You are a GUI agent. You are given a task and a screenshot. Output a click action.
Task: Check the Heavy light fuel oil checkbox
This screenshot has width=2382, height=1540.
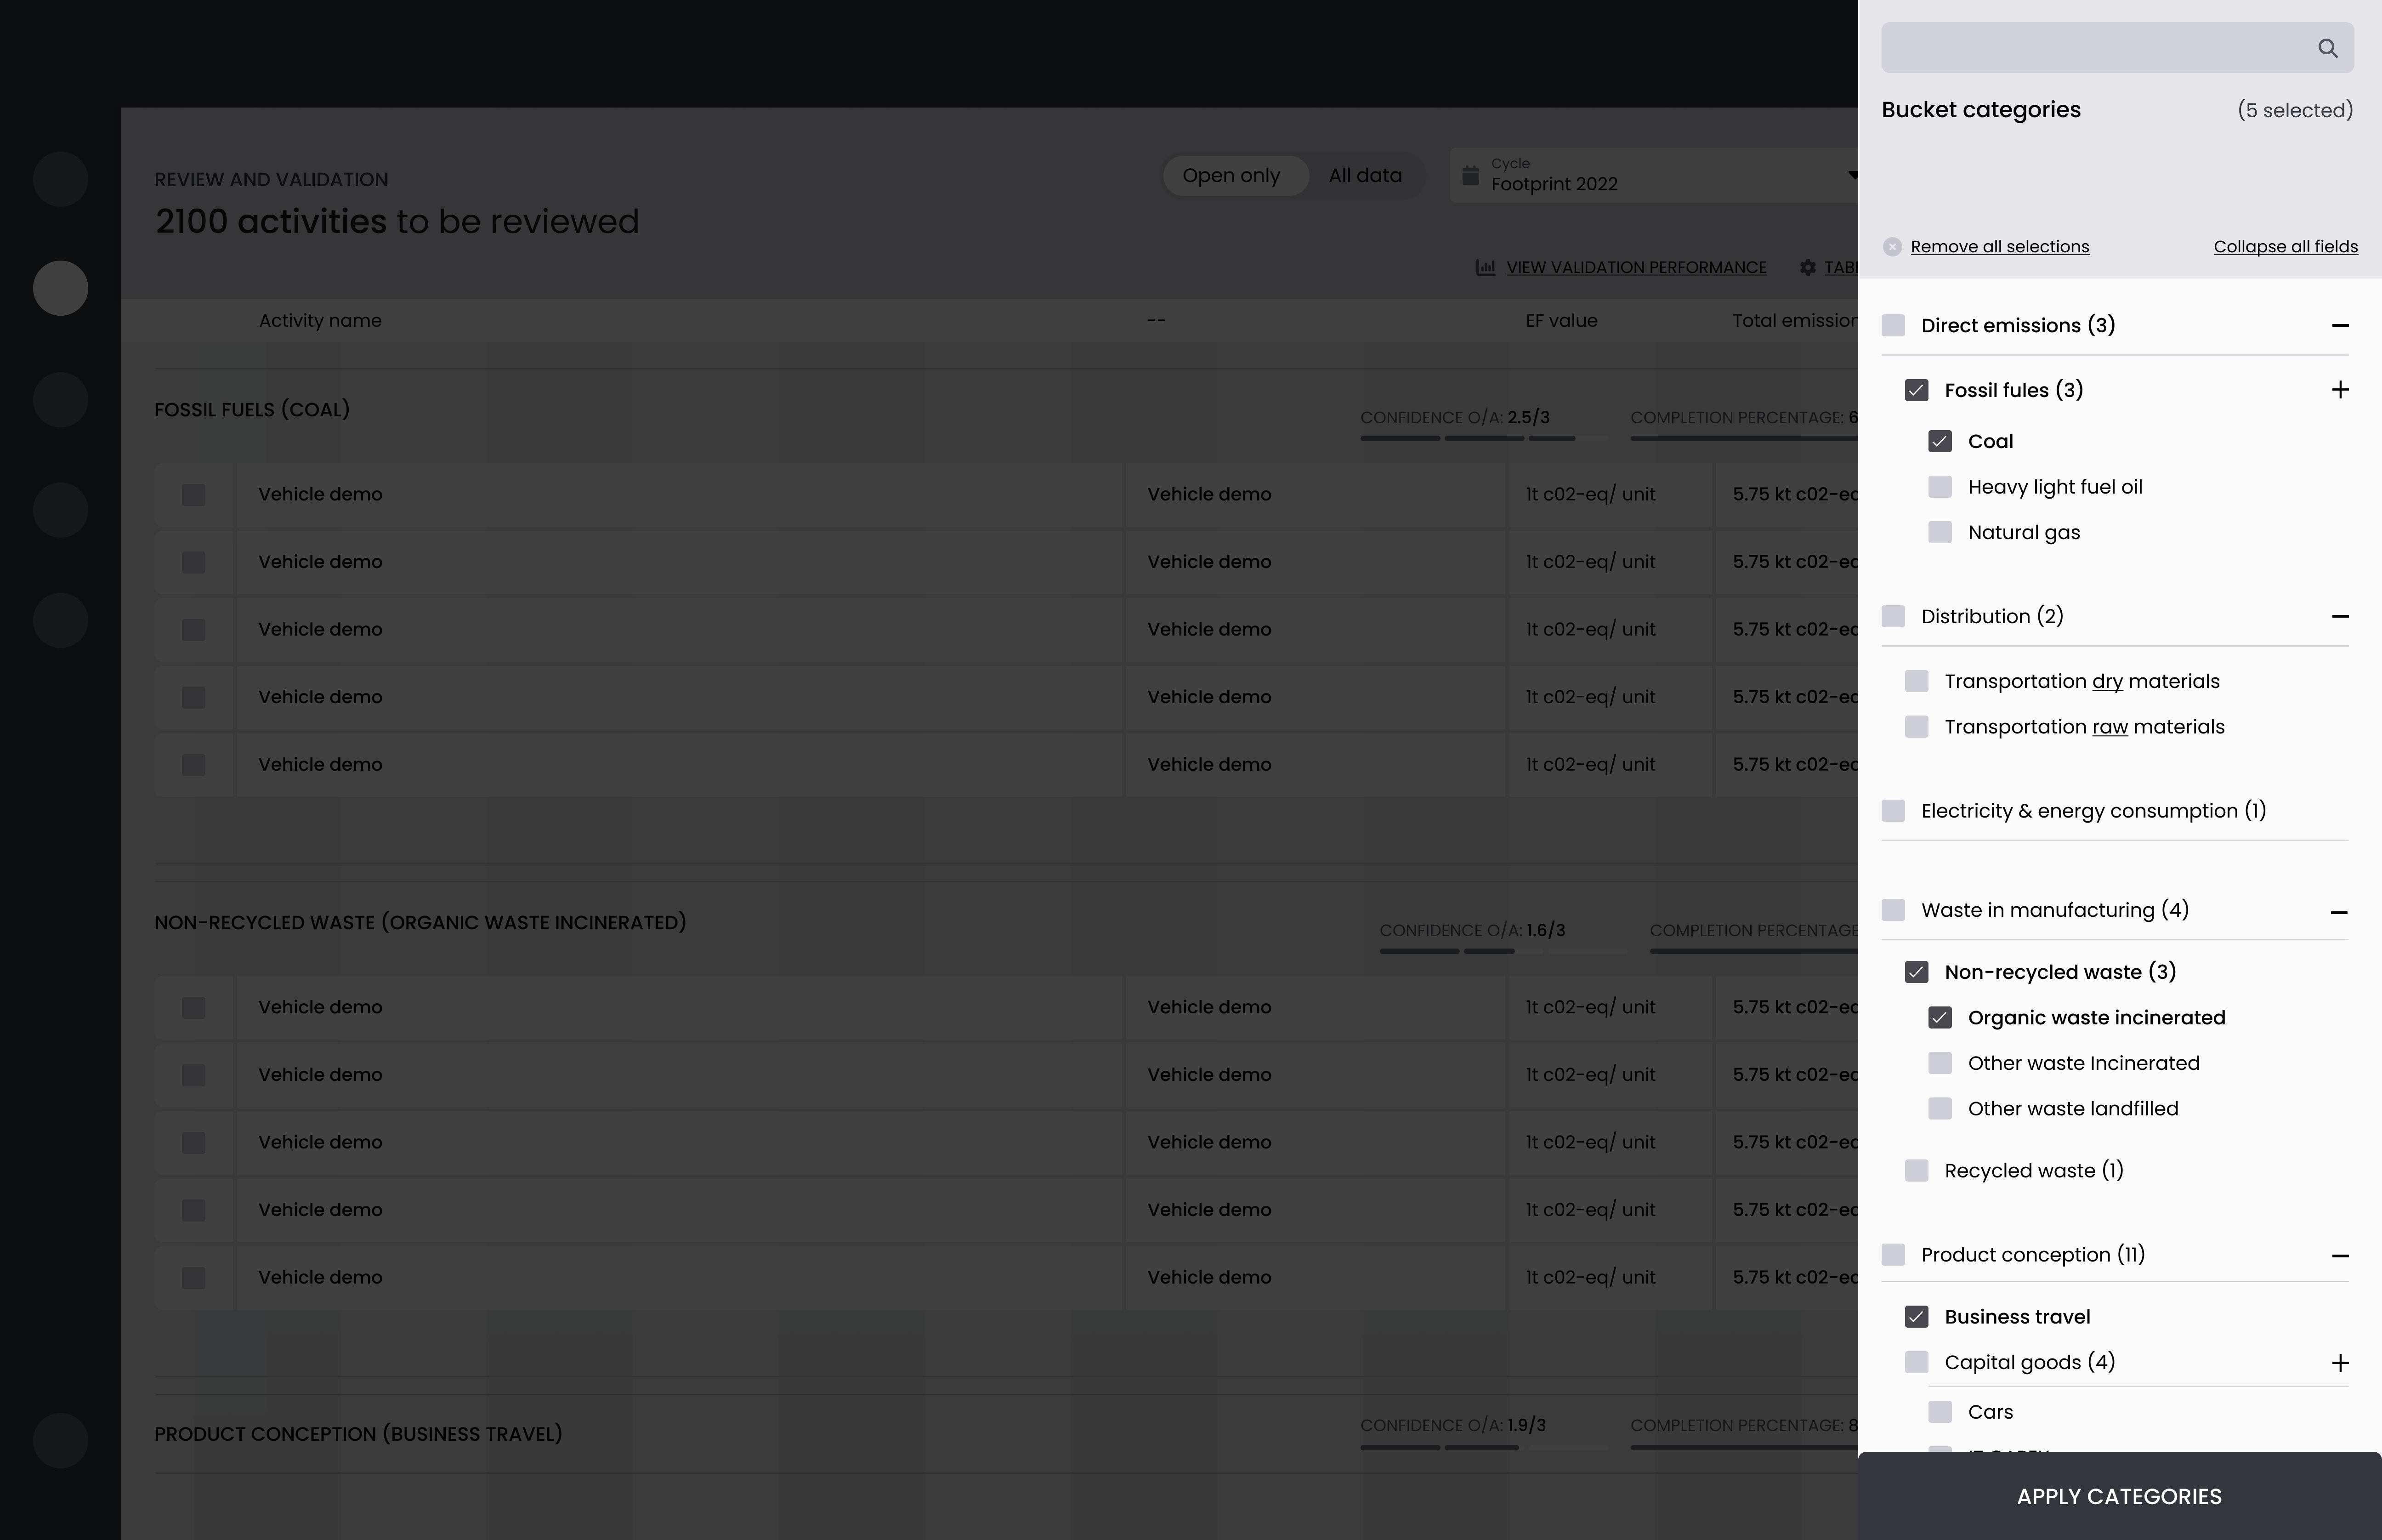(1940, 486)
